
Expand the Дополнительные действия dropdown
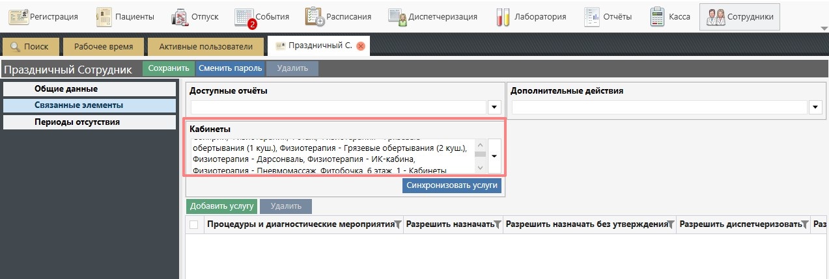tap(815, 107)
